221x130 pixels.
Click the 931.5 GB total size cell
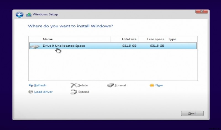[x=129, y=46]
